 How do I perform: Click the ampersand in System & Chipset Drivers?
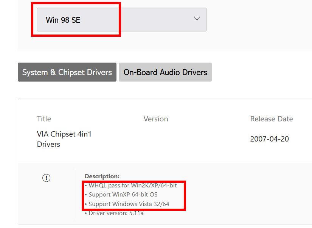53,72
